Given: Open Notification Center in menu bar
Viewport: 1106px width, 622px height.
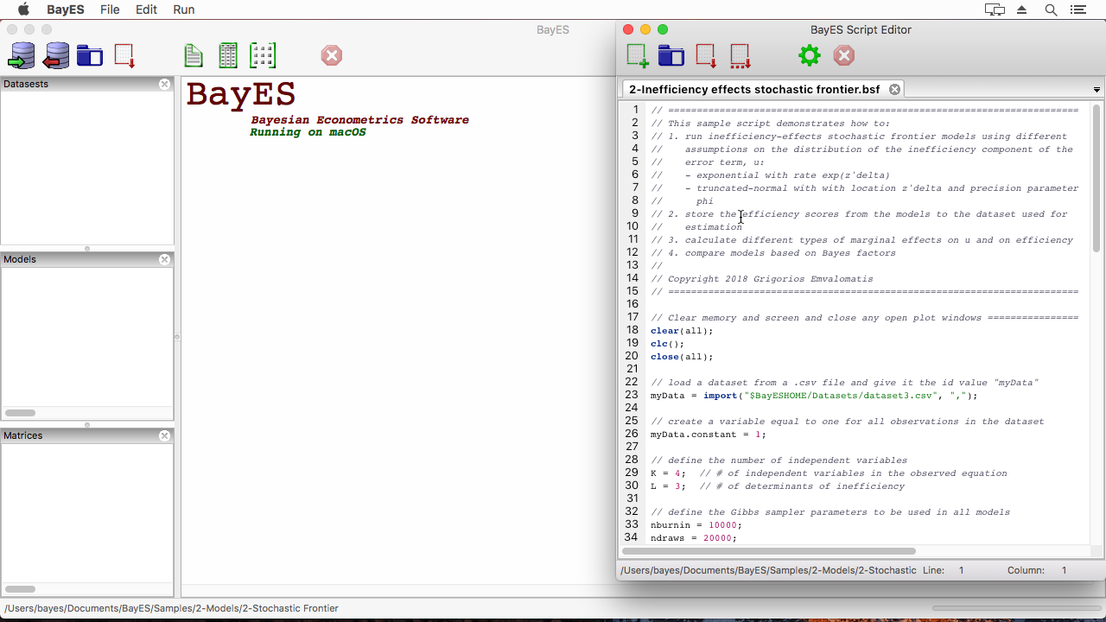Looking at the screenshot, I should click(x=1077, y=10).
